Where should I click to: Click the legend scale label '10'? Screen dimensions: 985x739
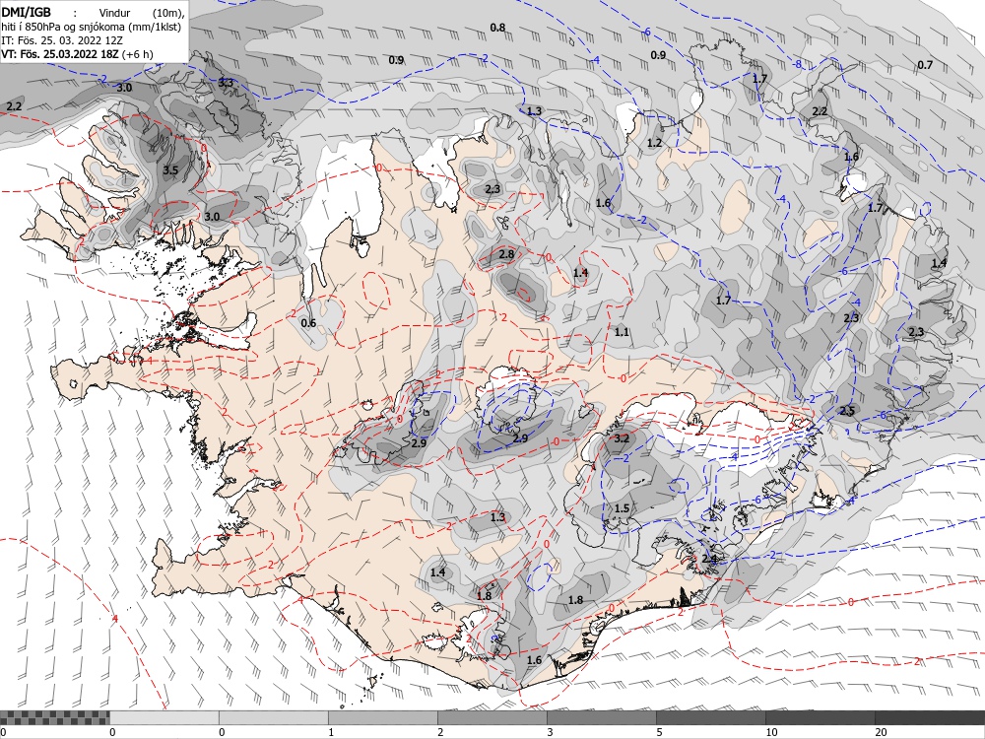tap(771, 732)
